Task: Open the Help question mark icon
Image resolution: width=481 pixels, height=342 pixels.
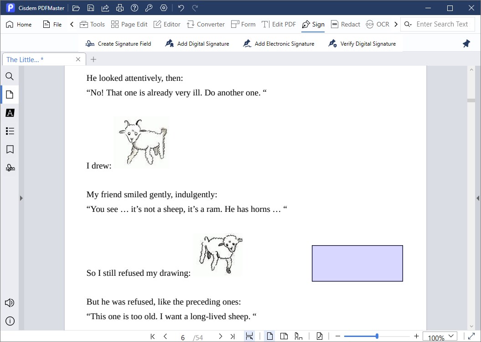Action: pos(134,8)
